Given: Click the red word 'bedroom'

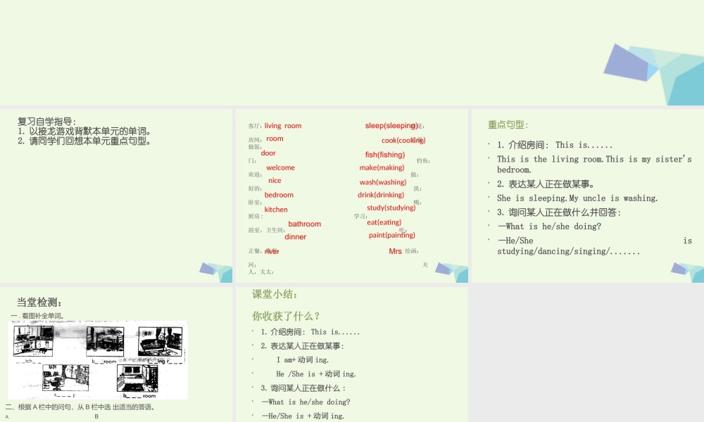Looking at the screenshot, I should 279,195.
